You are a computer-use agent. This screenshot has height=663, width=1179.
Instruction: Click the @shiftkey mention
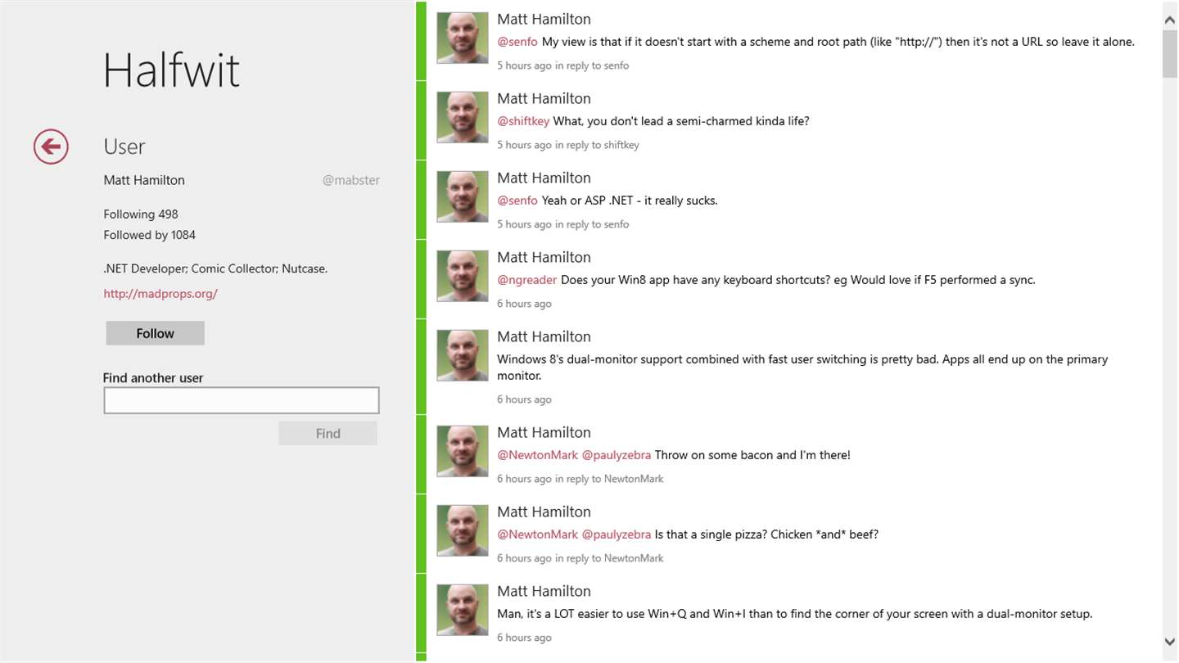523,121
